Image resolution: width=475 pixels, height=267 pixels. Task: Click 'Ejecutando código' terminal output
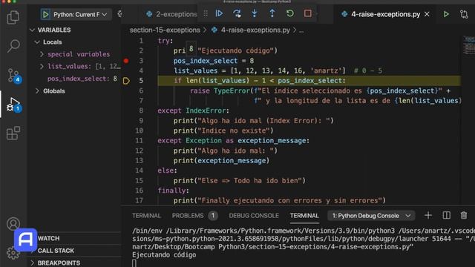(x=164, y=255)
